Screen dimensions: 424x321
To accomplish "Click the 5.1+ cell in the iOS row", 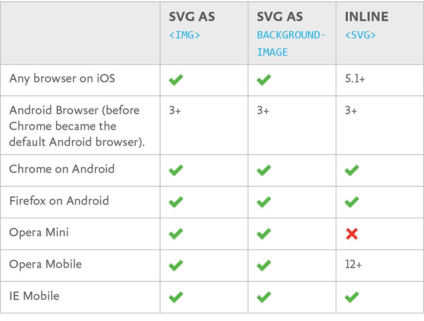I will 354,79.
